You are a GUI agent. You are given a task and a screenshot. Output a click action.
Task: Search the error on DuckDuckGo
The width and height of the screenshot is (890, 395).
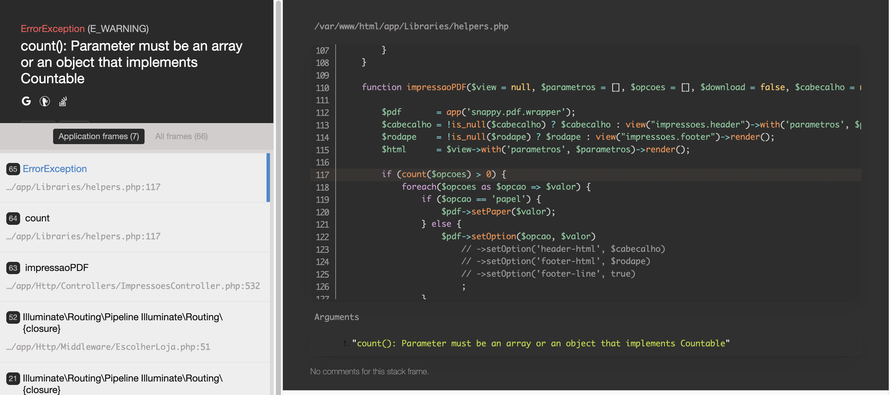pos(45,101)
